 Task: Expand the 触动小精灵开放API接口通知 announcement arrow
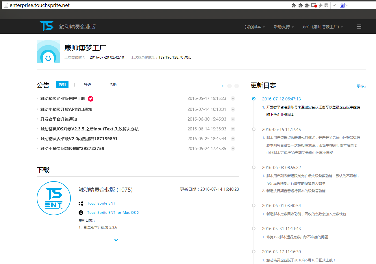233,109
